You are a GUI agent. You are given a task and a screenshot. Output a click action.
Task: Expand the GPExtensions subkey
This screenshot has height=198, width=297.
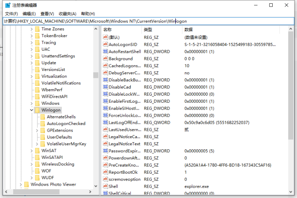(x=37, y=130)
